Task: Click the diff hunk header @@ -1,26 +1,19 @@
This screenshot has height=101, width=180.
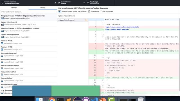Action: (112, 20)
